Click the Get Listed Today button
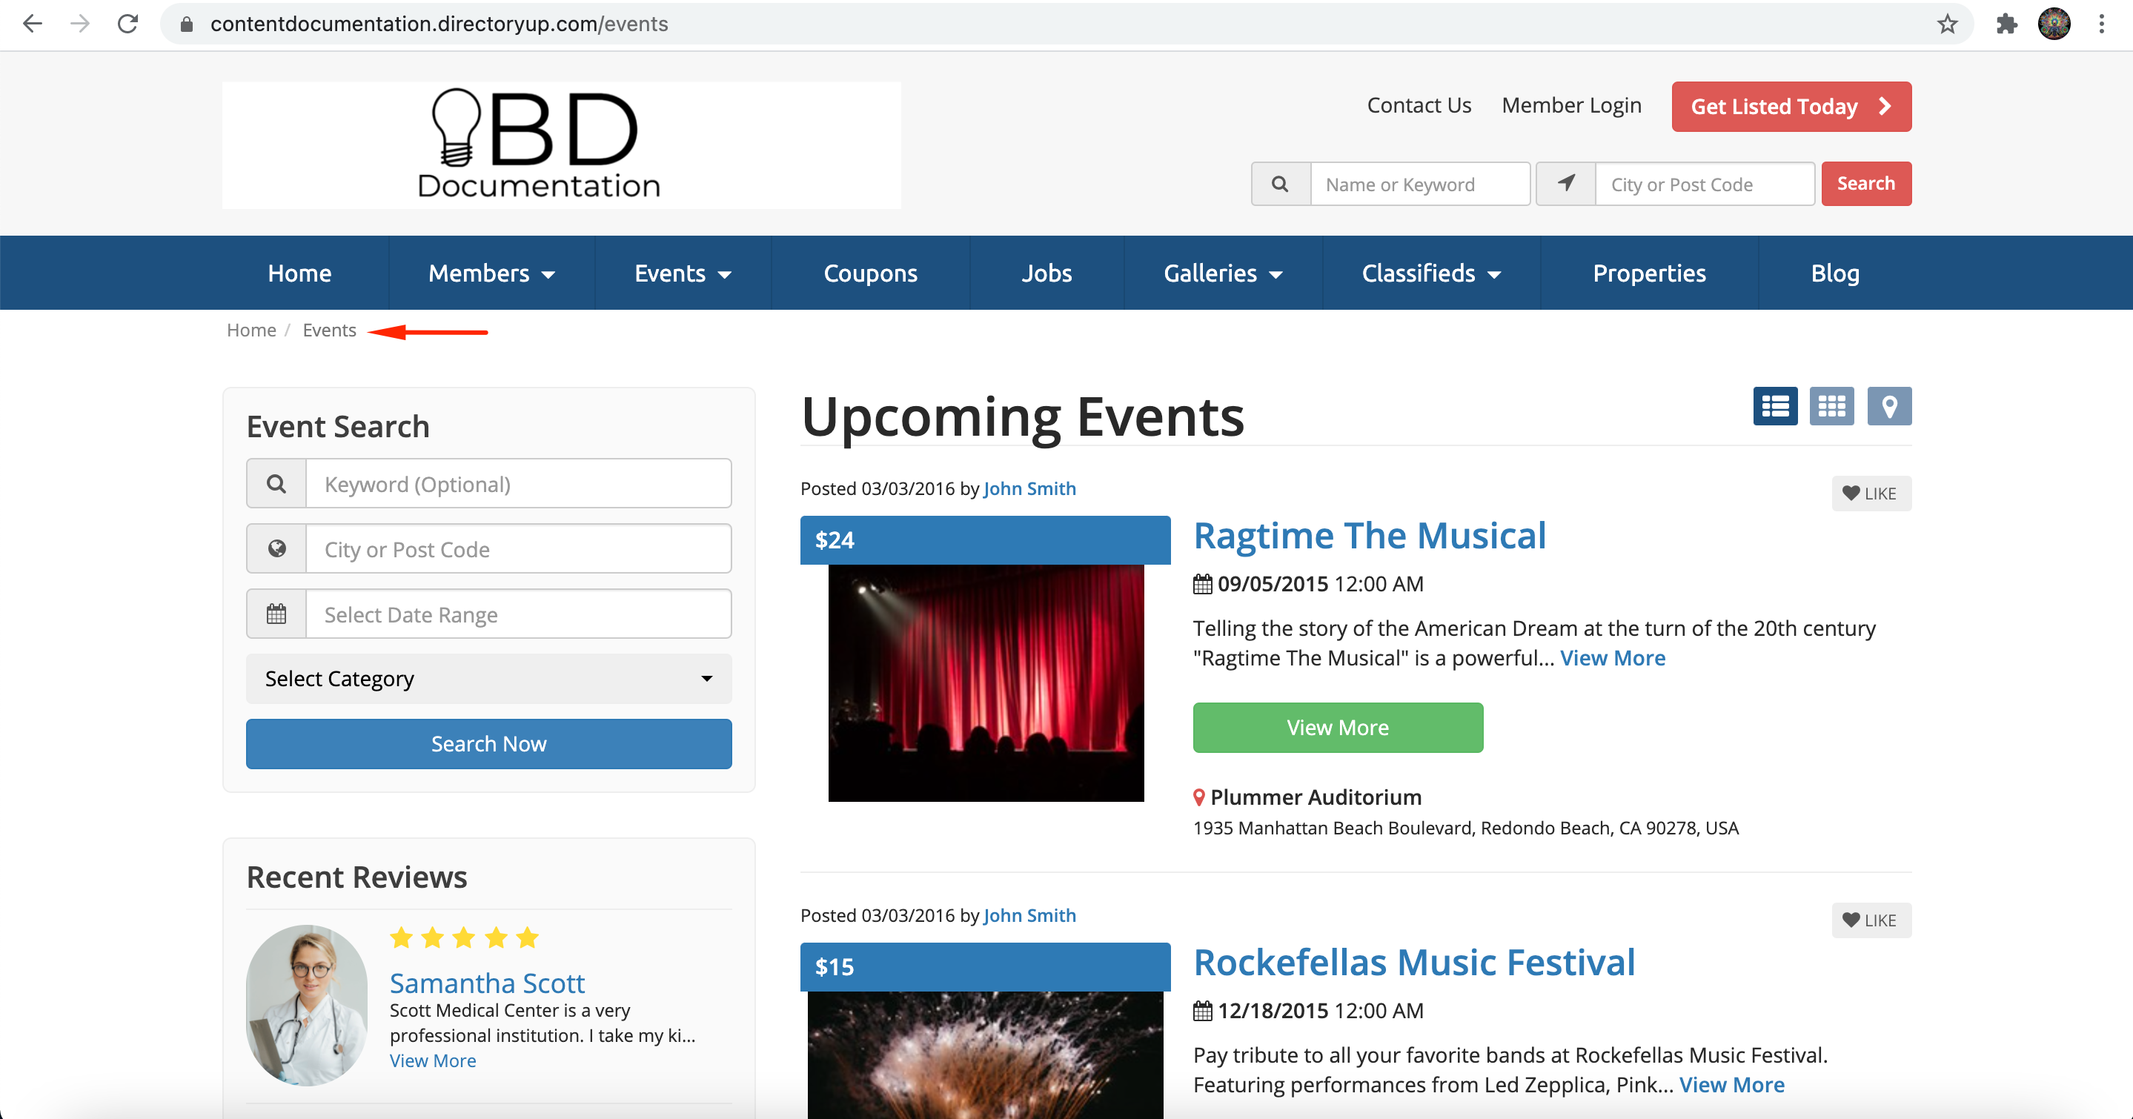Screen dimensions: 2133x1119 (1791, 107)
